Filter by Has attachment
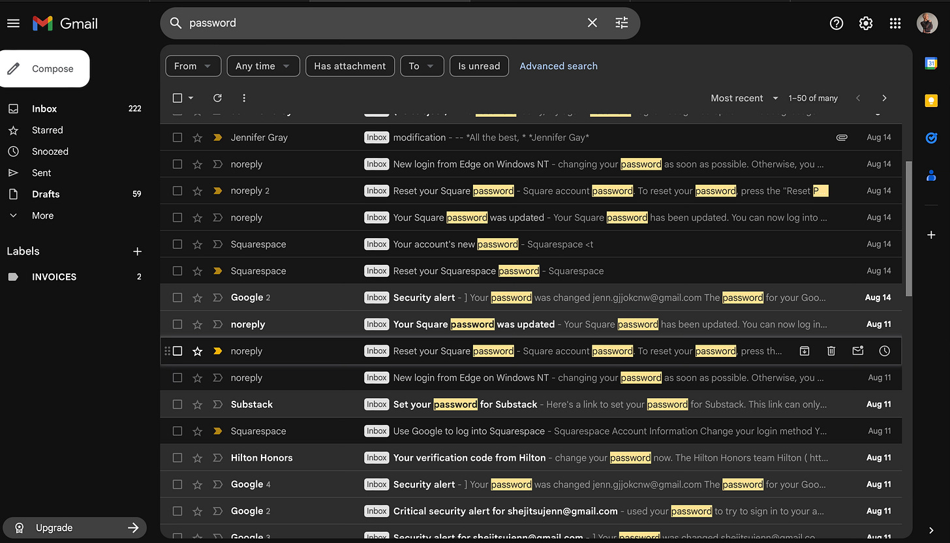Screen dimensions: 950x543 point(350,66)
